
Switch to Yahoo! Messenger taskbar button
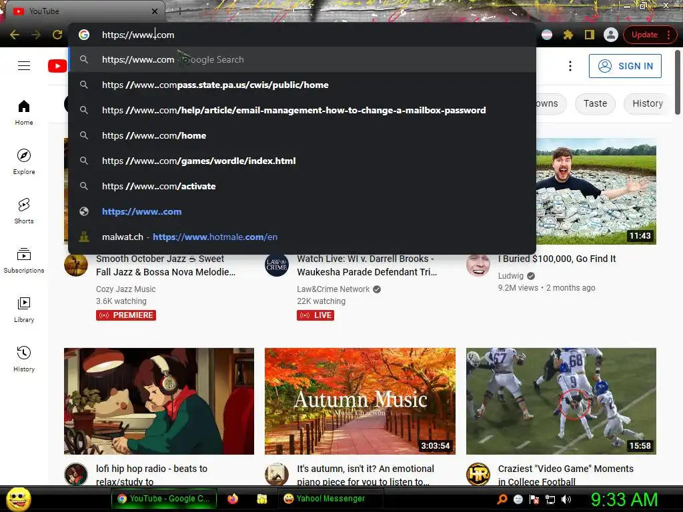330,499
